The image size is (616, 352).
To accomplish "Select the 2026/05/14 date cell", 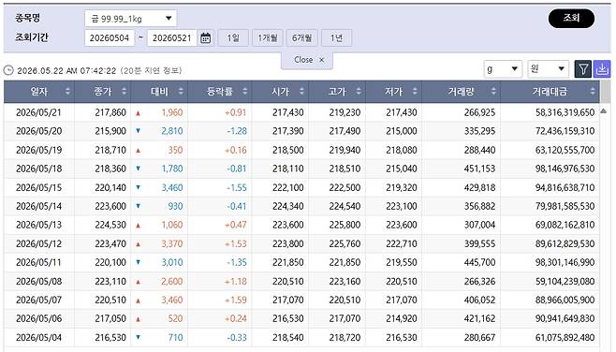I will tap(39, 206).
